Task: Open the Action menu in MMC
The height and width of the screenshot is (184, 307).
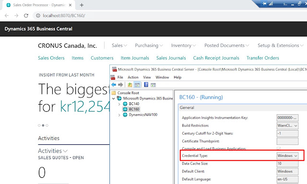Action: pos(133,77)
